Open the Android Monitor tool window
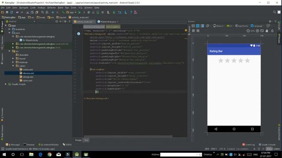This screenshot has height=158, width=282. 48,144
